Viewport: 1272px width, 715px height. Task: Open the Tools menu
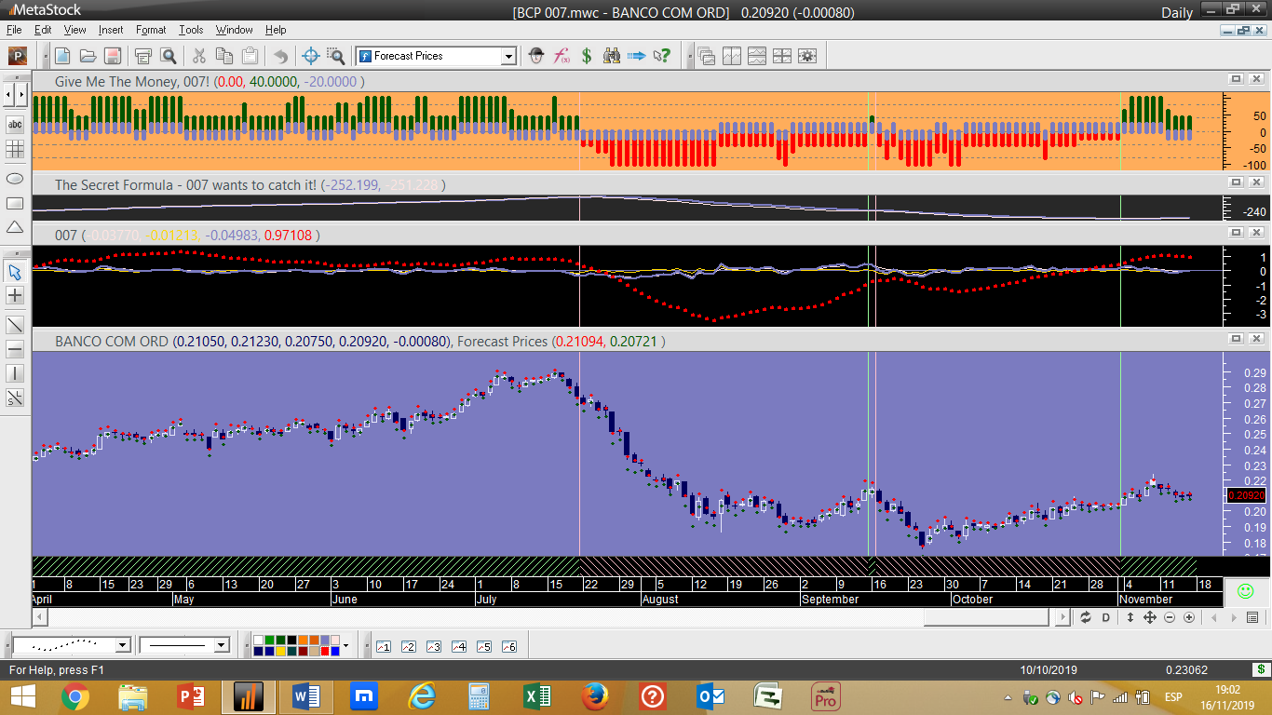(x=191, y=30)
